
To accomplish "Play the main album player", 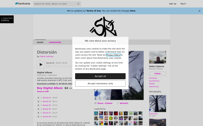I will click(x=41, y=65).
